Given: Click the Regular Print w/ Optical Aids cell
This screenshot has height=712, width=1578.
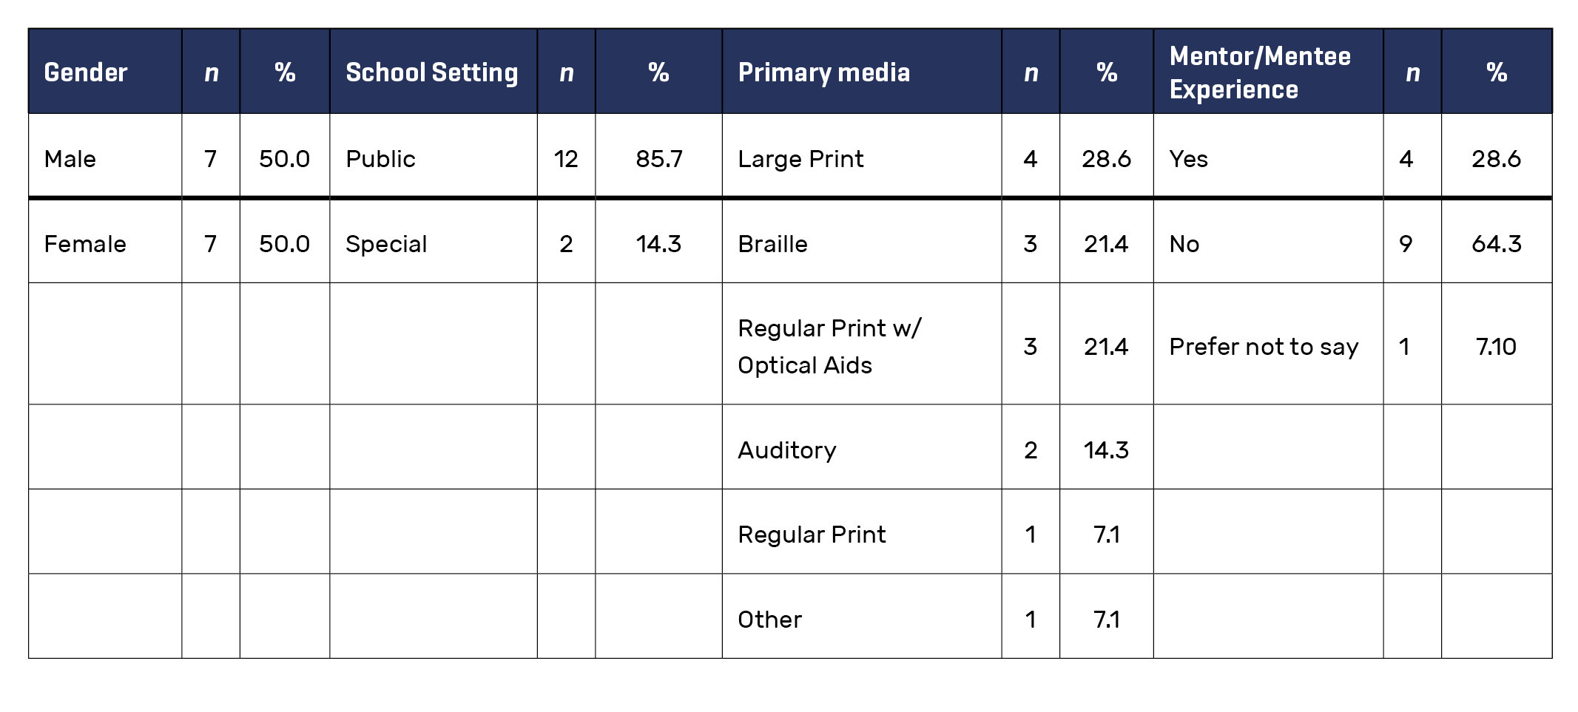Looking at the screenshot, I should [x=829, y=346].
